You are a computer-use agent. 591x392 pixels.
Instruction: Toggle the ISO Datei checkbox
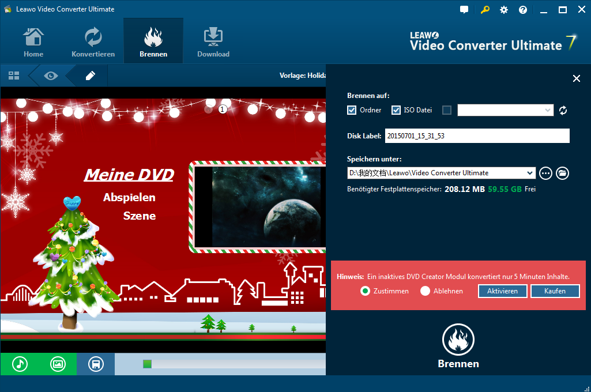coord(396,110)
